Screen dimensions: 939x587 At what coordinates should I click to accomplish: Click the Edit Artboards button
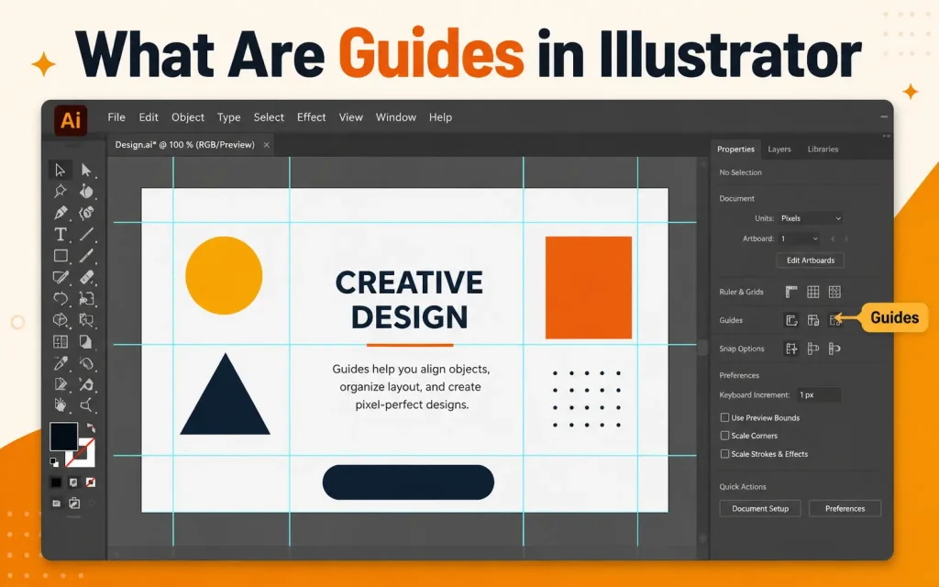(x=811, y=260)
